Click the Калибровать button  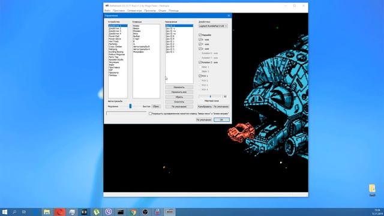[x=205, y=107]
